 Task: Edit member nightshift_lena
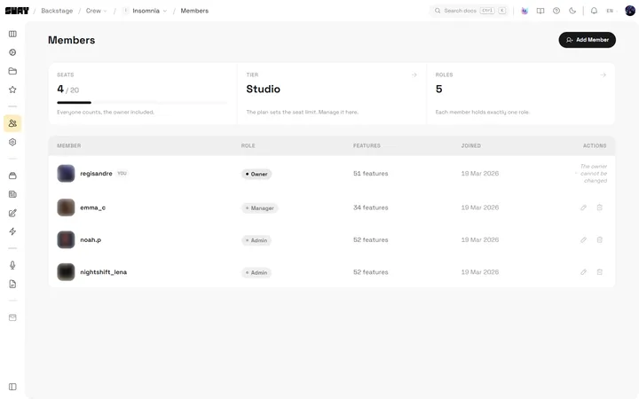point(584,272)
